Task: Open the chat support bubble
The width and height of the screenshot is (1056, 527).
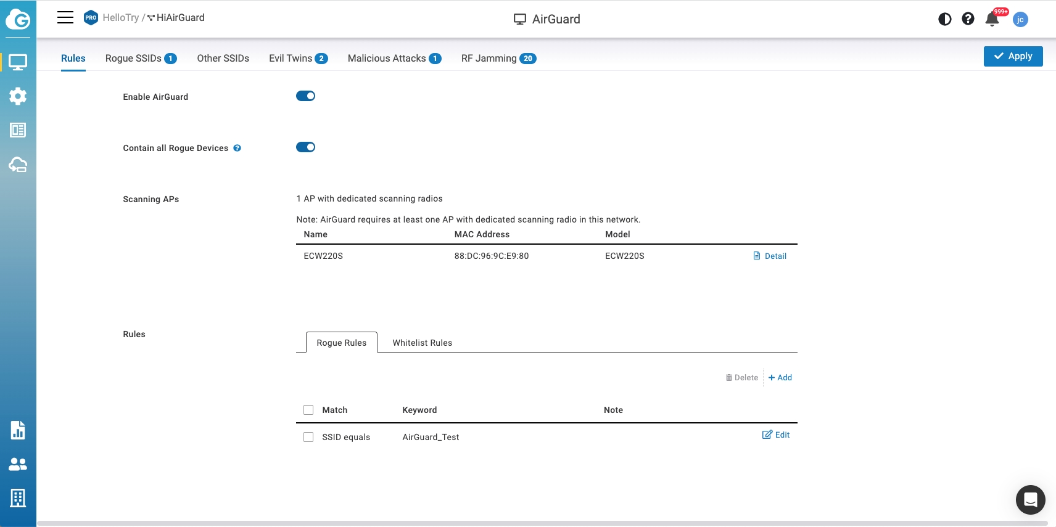Action: (x=1030, y=500)
